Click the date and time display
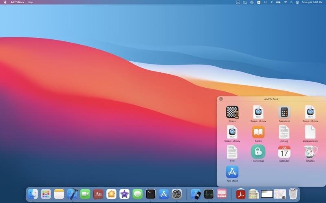The image size is (326, 203). 312,2
